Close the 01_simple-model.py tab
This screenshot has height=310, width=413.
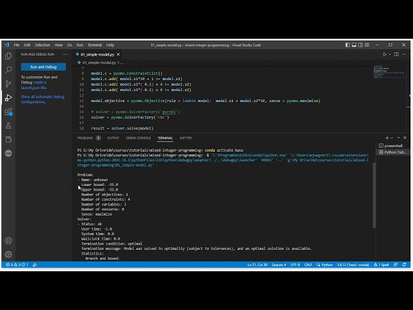[x=118, y=54]
